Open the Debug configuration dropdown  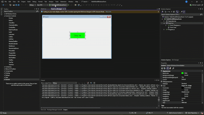[x=33, y=5]
